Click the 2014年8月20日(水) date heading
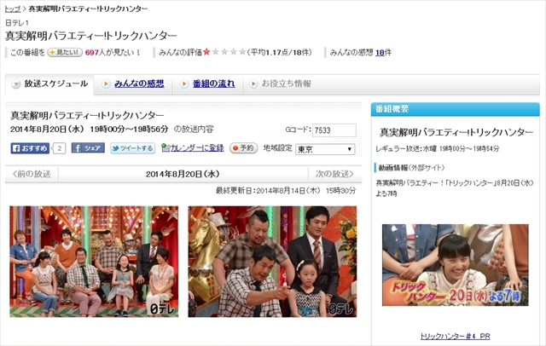The width and height of the screenshot is (546, 346). point(183,174)
